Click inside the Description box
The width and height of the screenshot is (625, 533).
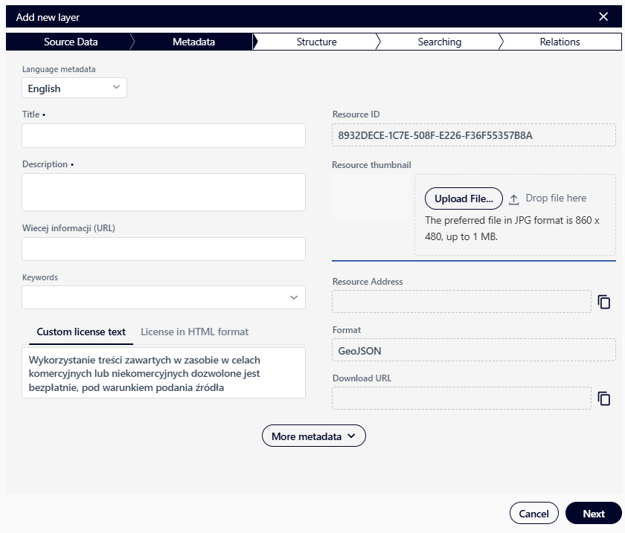coord(164,192)
